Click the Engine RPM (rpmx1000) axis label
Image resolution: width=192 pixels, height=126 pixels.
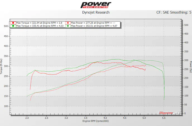tap(96, 122)
